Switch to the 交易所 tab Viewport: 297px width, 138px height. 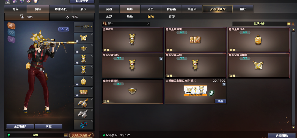(x=192, y=9)
